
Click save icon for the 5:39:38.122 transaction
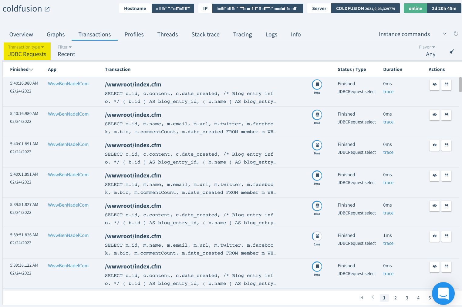(446, 266)
